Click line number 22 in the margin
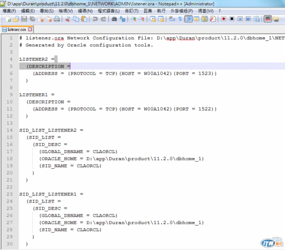Screen dimensions: 285x250 9,187
